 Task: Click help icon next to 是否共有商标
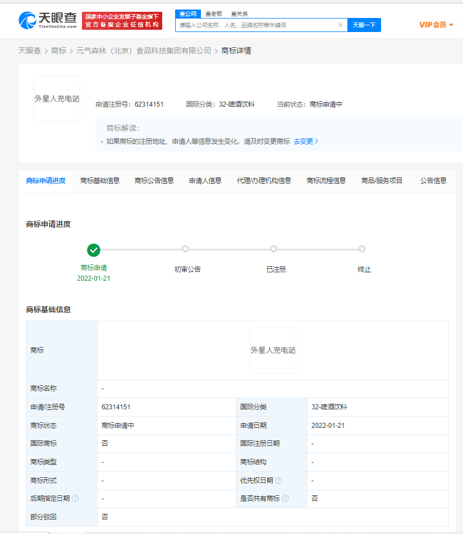(286, 498)
